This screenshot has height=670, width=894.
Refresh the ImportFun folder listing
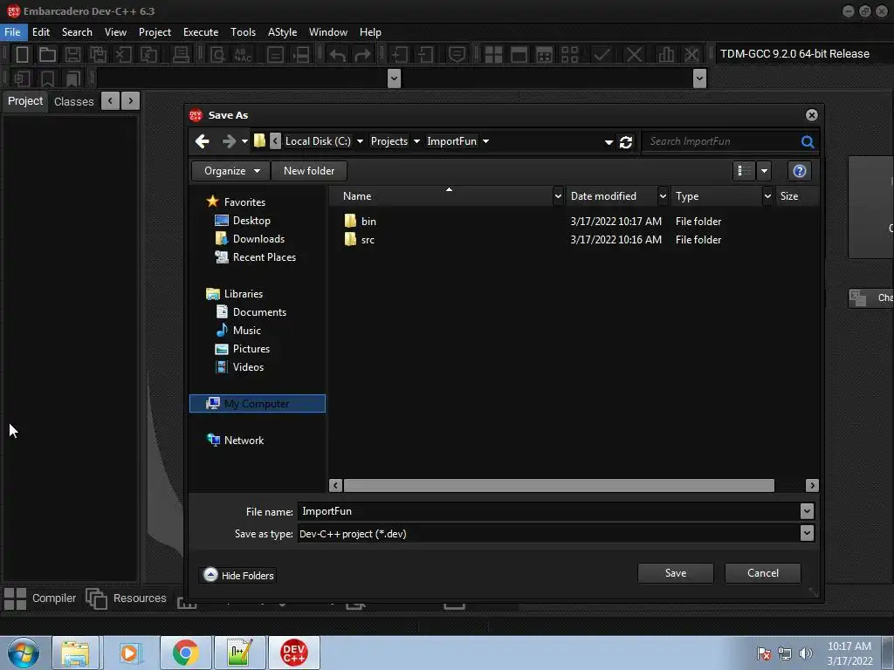625,142
